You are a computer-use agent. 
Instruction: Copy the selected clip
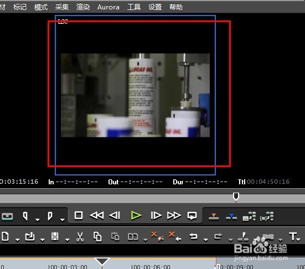(x=97, y=237)
